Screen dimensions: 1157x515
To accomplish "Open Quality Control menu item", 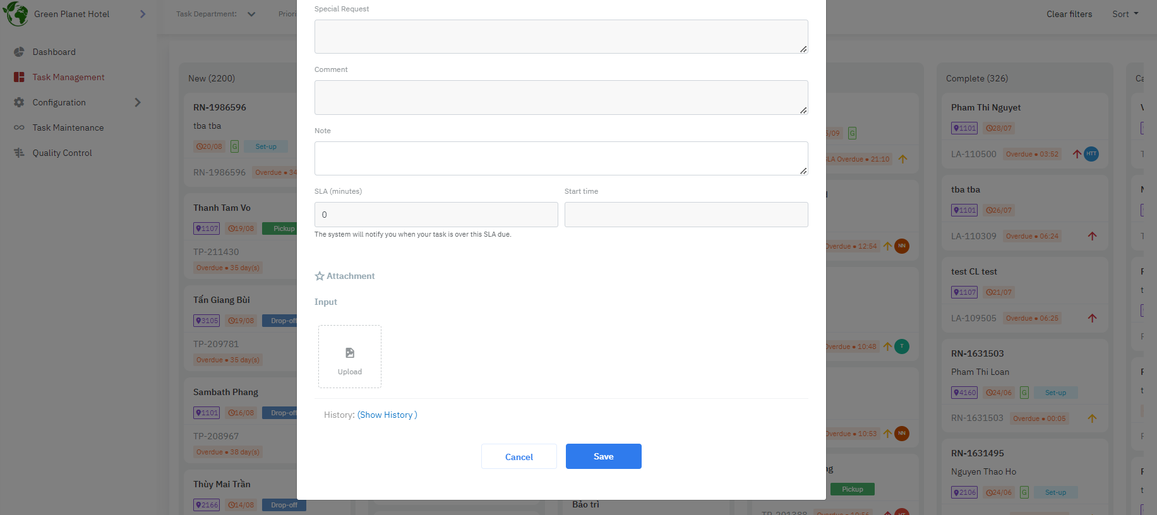I will coord(62,153).
